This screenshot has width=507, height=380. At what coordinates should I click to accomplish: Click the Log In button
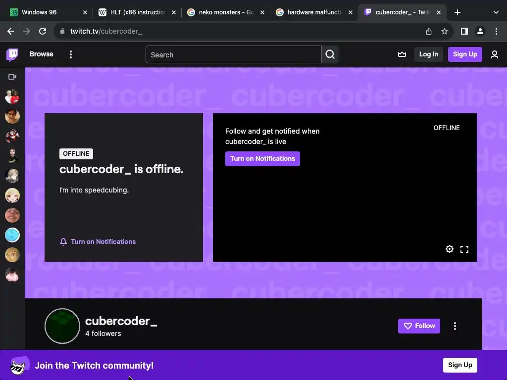point(428,54)
